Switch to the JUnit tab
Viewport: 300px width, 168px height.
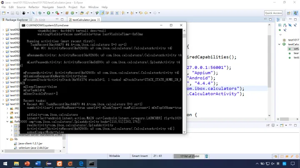pyautogui.click(x=40, y=19)
